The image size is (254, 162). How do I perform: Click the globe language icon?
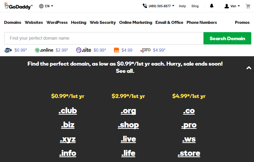(41, 6)
